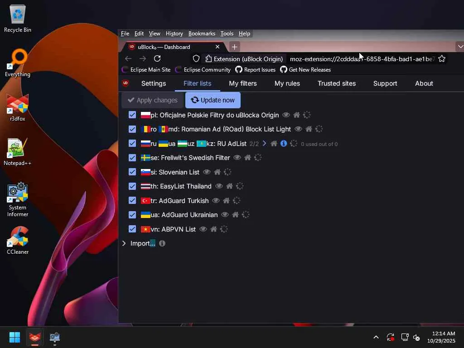Image resolution: width=464 pixels, height=348 pixels.
Task: View content of ABPVN List
Action: pyautogui.click(x=203, y=229)
